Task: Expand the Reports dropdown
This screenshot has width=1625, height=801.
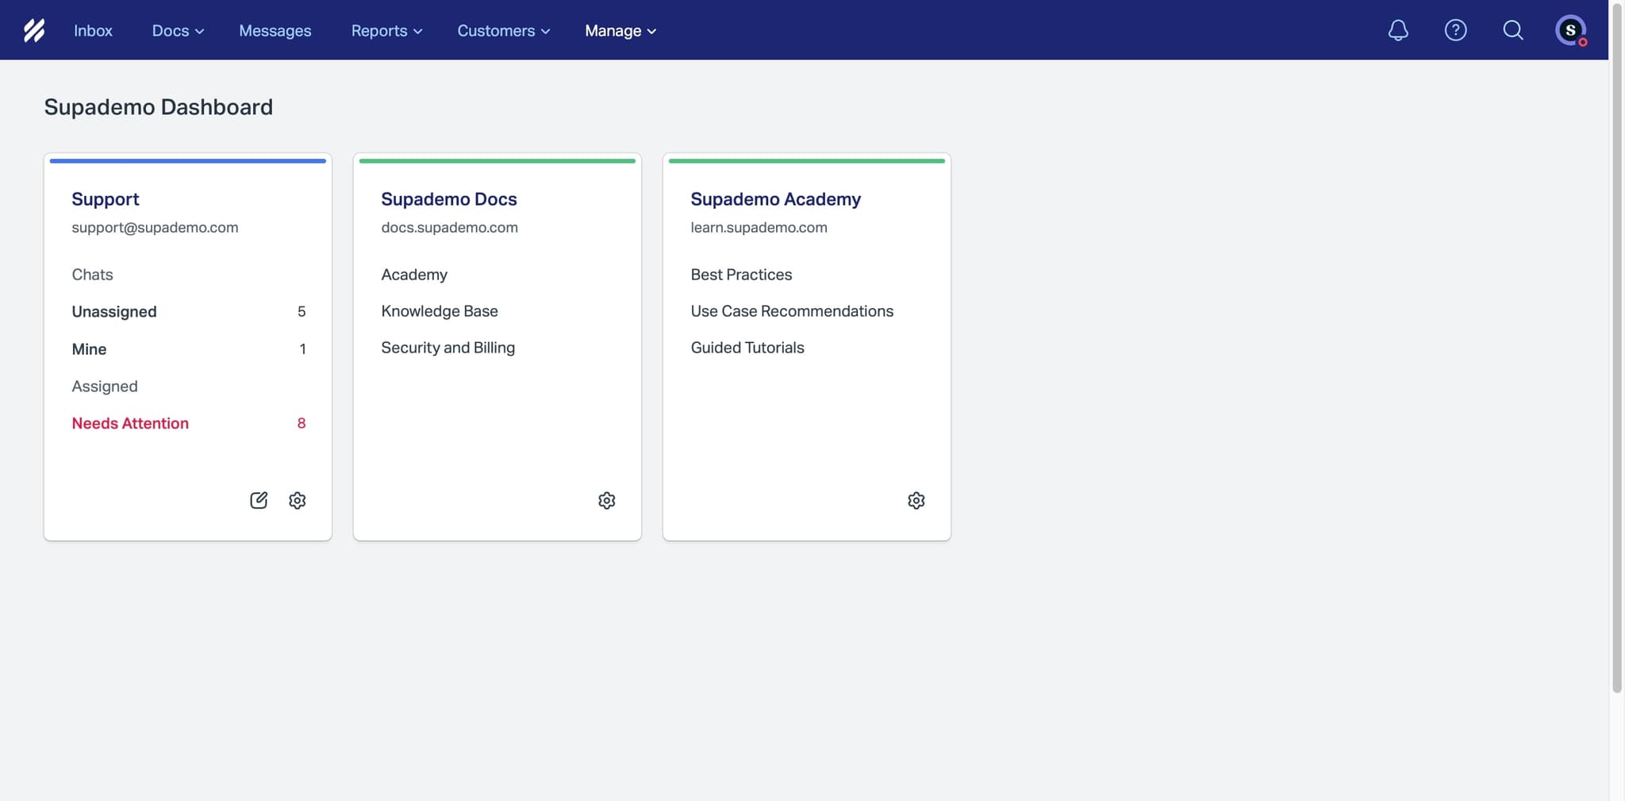Action: point(386,30)
